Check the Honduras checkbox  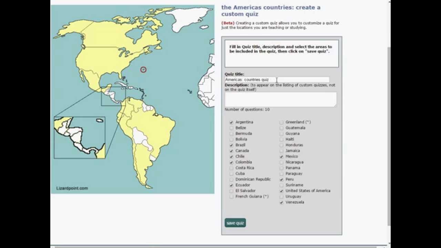[x=281, y=145]
